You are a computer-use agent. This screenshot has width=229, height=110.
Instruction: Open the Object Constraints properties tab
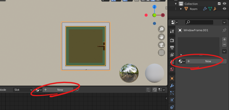click(x=172, y=107)
